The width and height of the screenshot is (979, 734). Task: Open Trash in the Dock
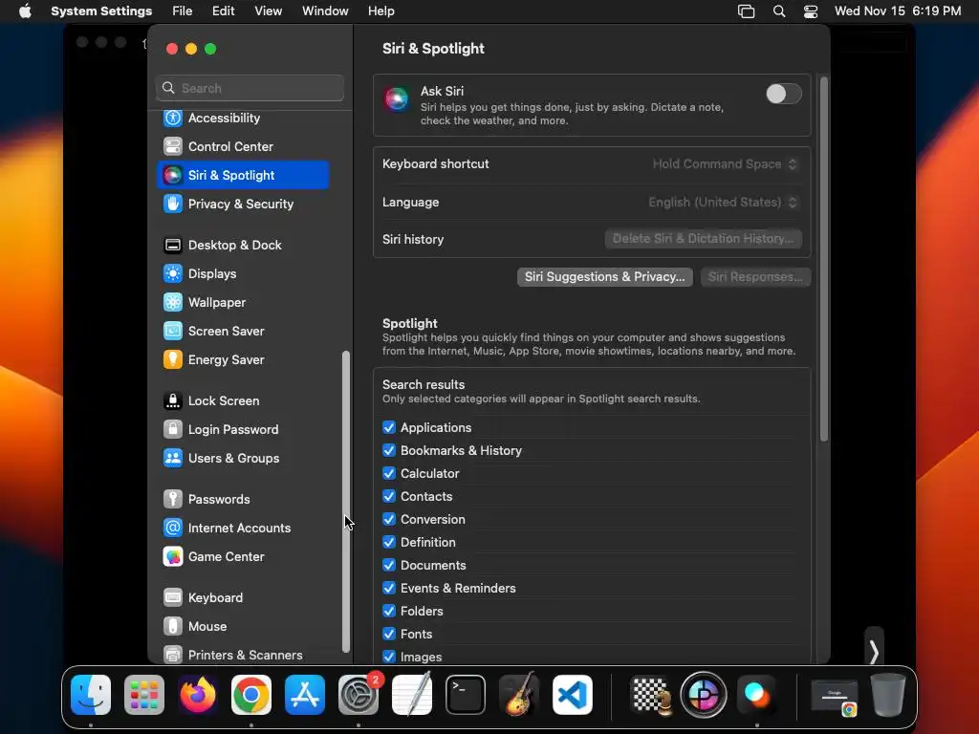[x=888, y=695]
